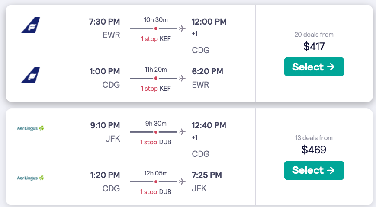
Task: Click the 20 deals from text
Action: (x=314, y=35)
